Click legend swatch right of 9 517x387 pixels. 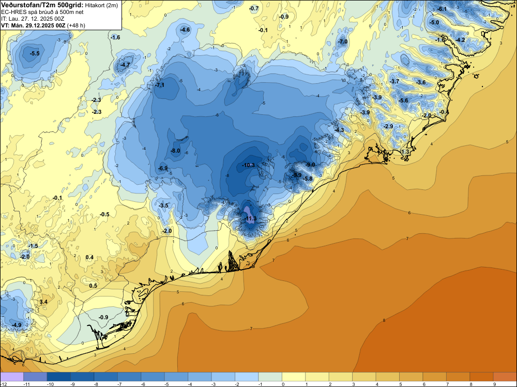pos(505,377)
